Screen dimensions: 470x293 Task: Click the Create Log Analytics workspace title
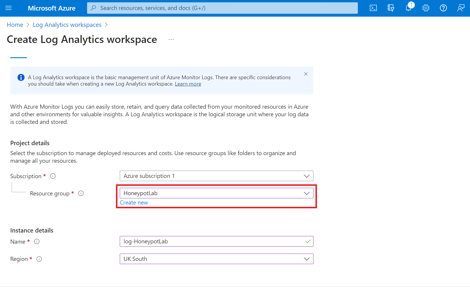coord(82,39)
